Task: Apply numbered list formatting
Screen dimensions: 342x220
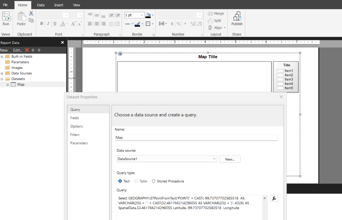Action: pyautogui.click(x=118, y=24)
